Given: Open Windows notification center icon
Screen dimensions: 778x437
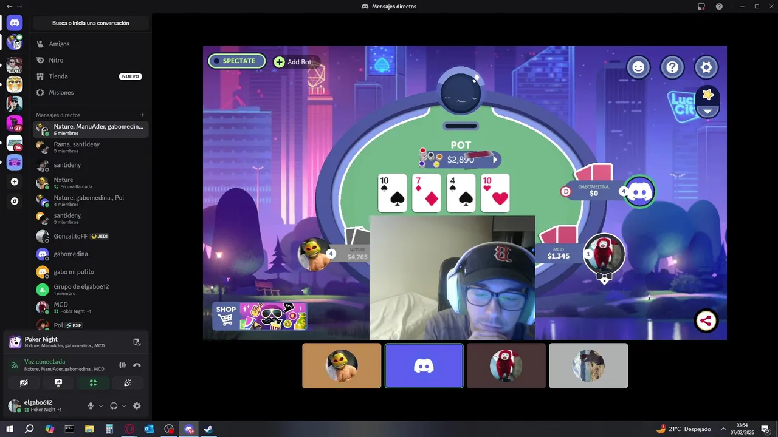Looking at the screenshot, I should pyautogui.click(x=765, y=429).
